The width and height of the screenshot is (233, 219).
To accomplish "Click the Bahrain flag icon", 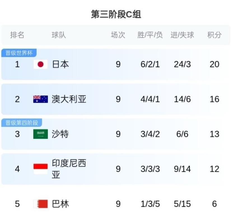I will 41,204.
